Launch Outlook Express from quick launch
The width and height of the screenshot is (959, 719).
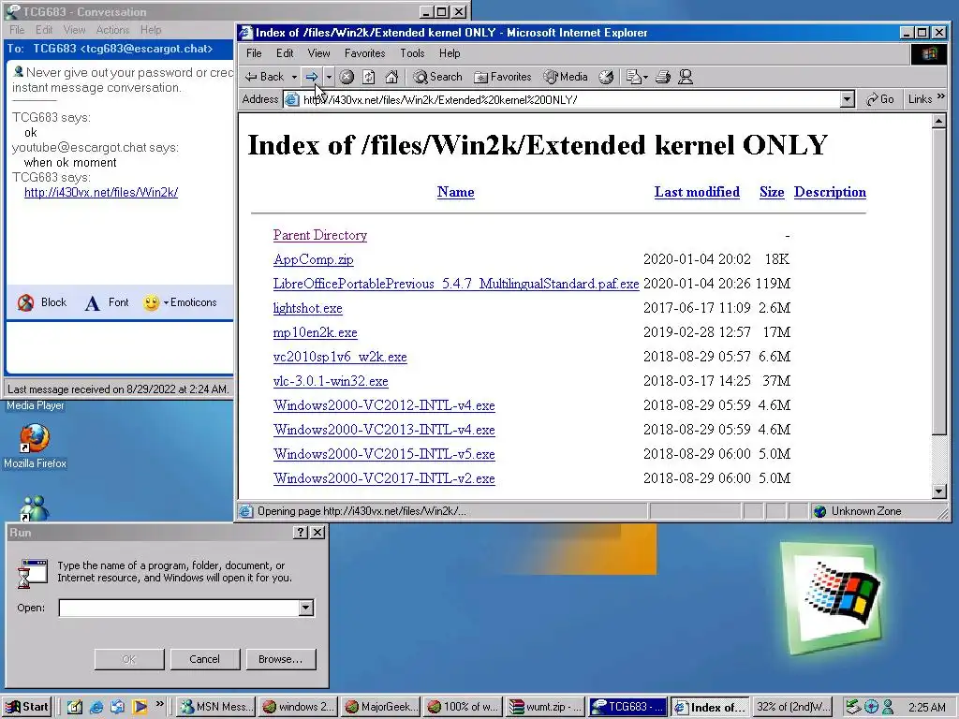[118, 707]
